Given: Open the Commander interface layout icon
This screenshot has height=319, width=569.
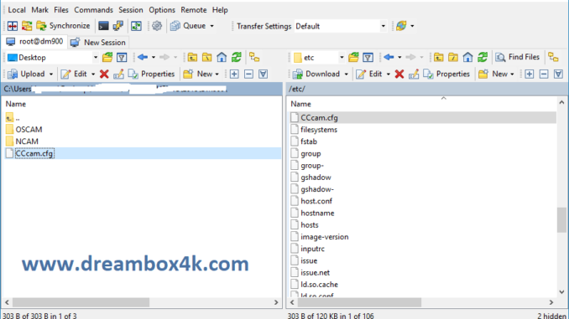Looking at the screenshot, I should [x=13, y=26].
